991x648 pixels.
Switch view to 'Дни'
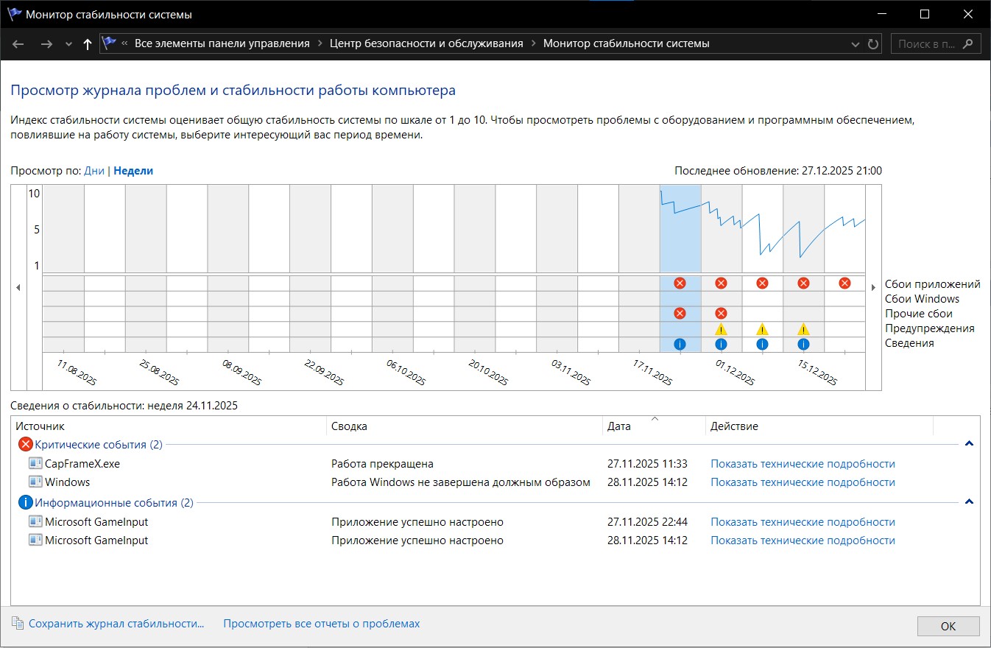[x=94, y=171]
